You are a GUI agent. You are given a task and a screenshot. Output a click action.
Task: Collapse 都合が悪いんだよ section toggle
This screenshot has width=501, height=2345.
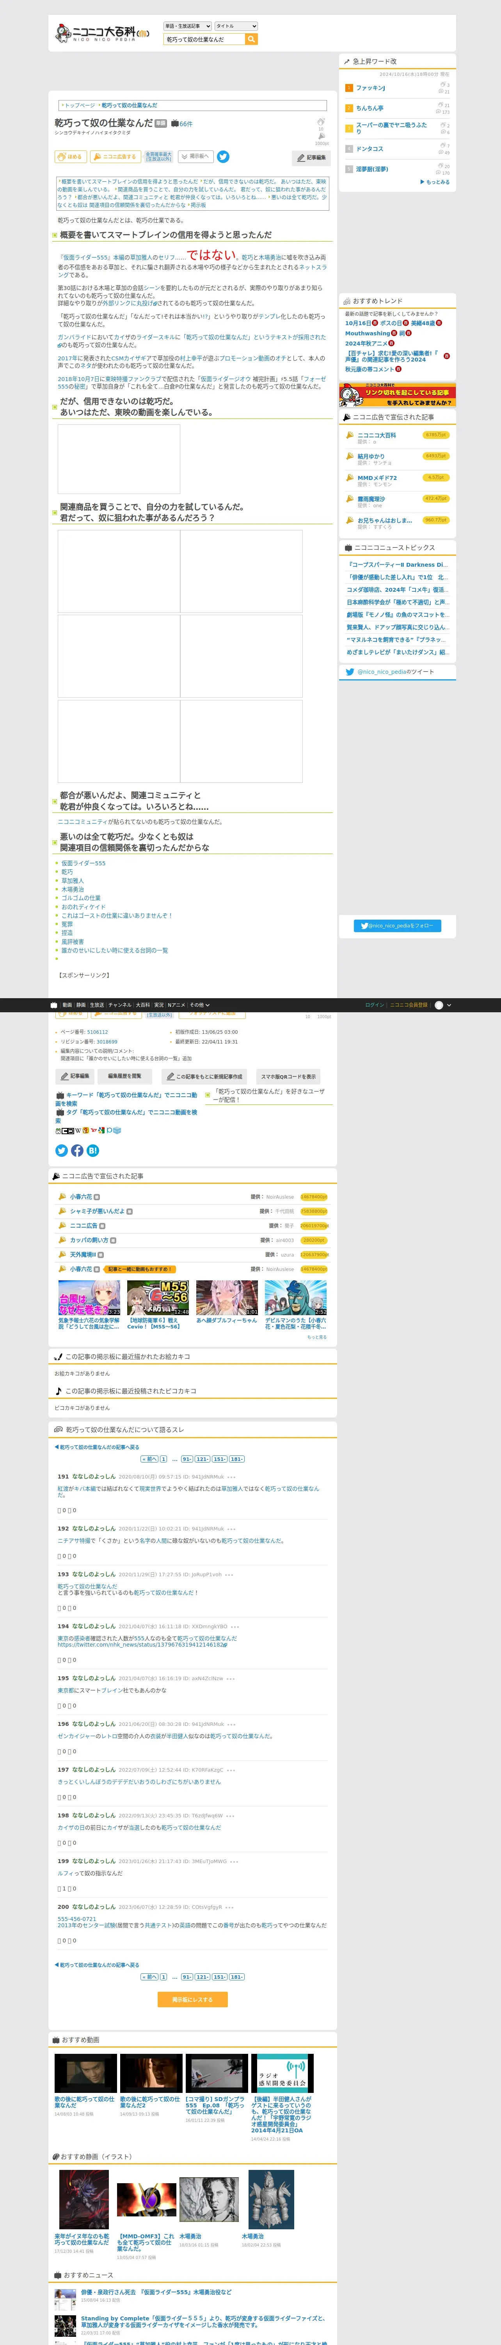pos(55,801)
